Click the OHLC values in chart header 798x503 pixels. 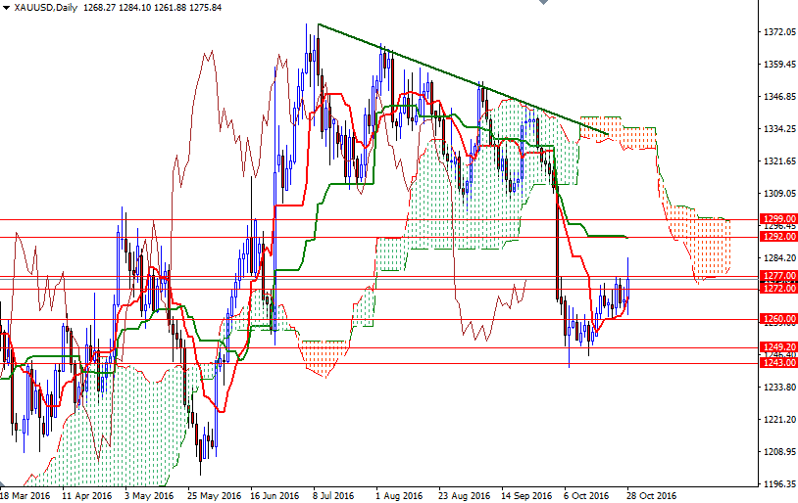pos(152,8)
